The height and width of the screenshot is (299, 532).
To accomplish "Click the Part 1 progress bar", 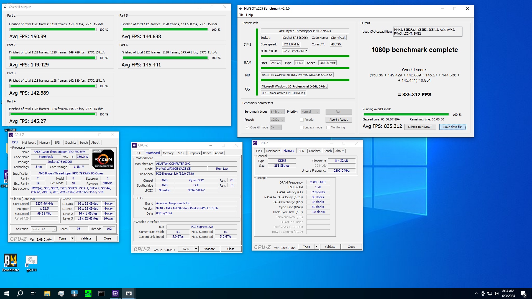I will click(x=53, y=30).
